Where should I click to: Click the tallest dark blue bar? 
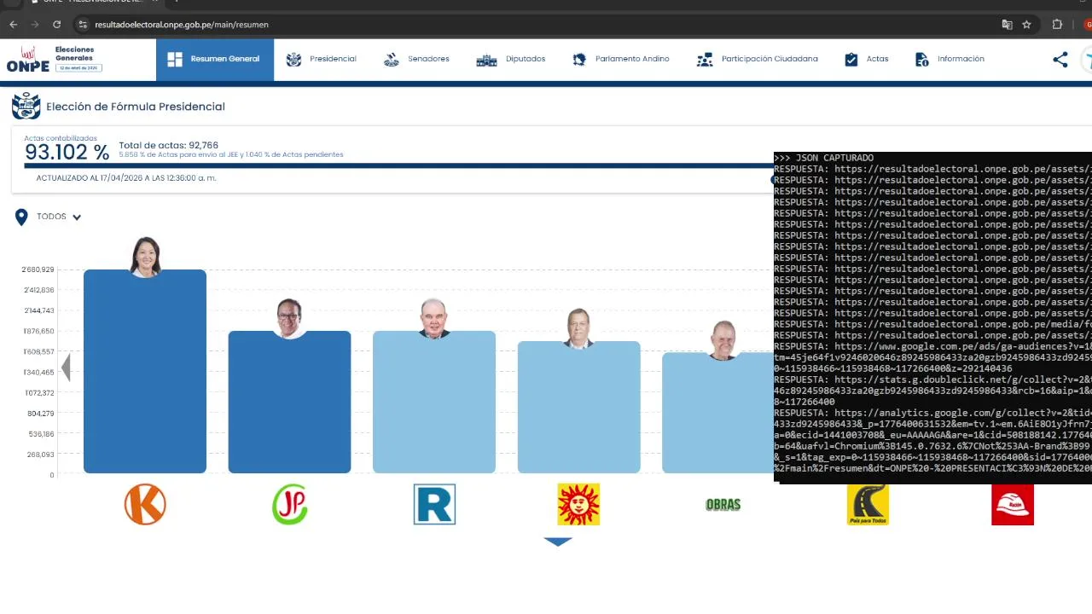point(145,372)
